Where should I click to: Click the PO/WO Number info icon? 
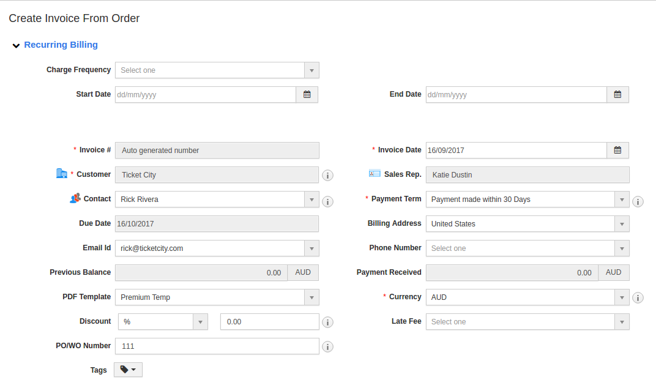point(328,347)
